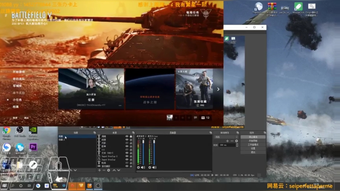Toggle lock on source 111
The image size is (340, 191).
click(x=131, y=149)
